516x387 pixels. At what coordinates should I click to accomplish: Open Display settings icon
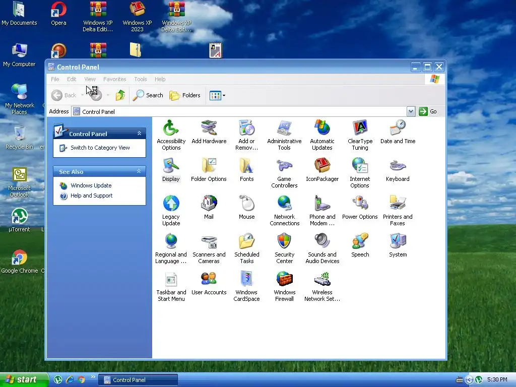pyautogui.click(x=171, y=169)
